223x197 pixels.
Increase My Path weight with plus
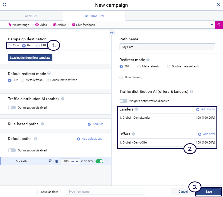77,161
